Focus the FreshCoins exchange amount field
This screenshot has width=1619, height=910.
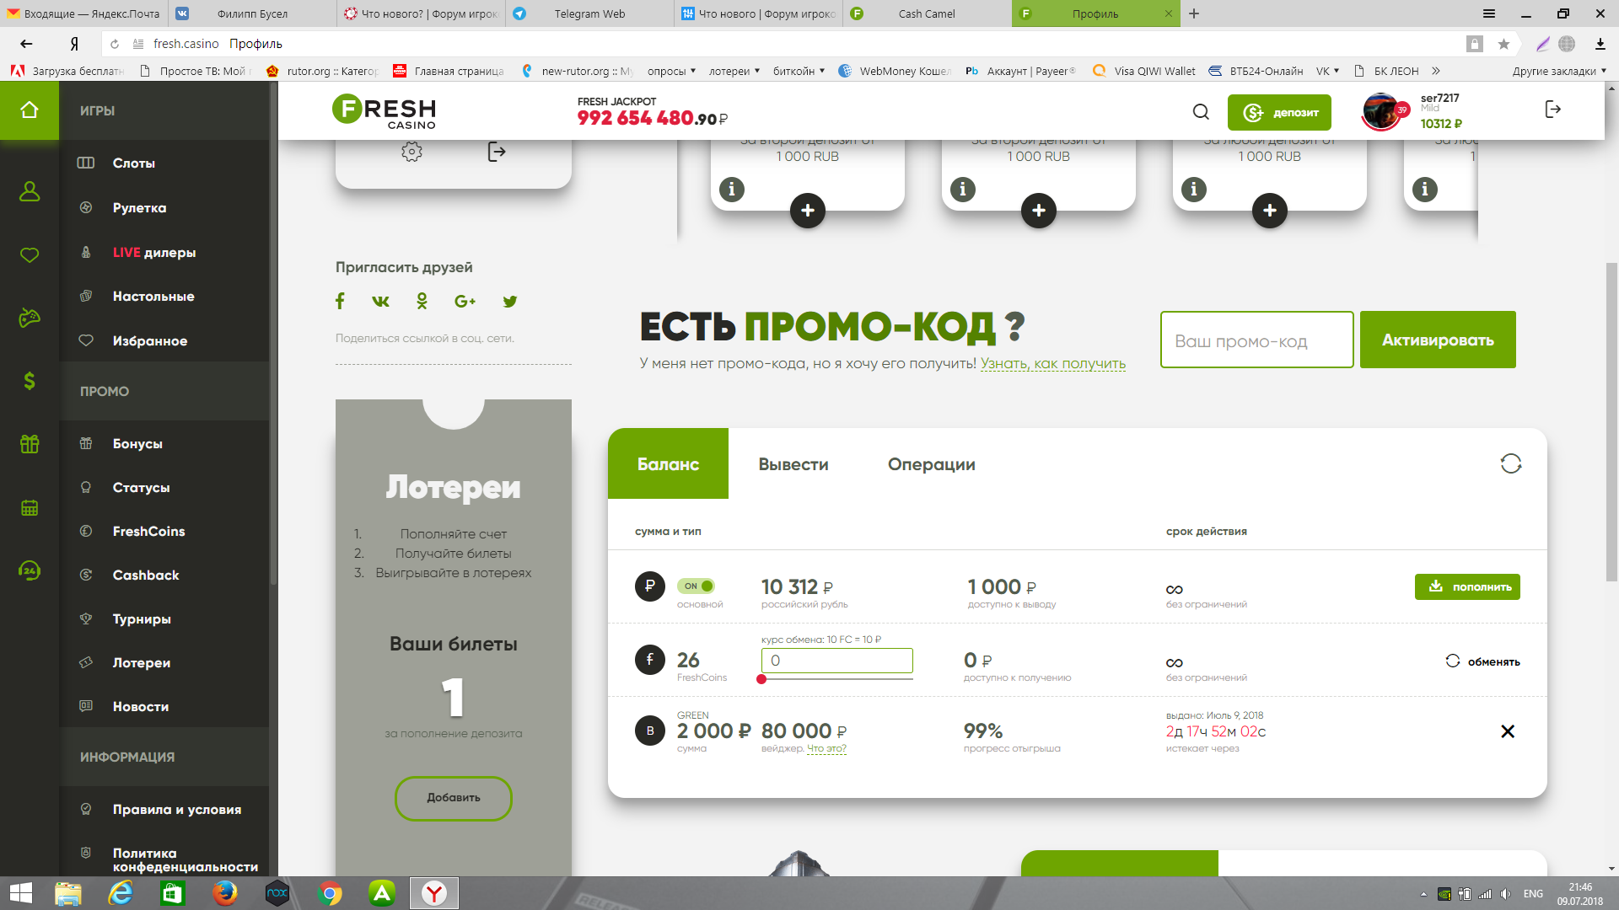tap(837, 661)
